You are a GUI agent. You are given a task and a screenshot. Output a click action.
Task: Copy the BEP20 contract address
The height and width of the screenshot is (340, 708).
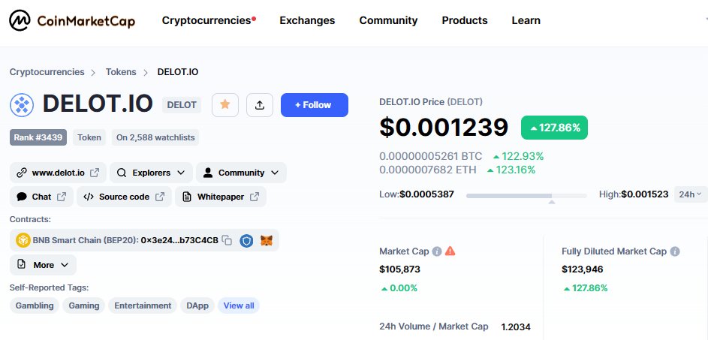coord(227,240)
